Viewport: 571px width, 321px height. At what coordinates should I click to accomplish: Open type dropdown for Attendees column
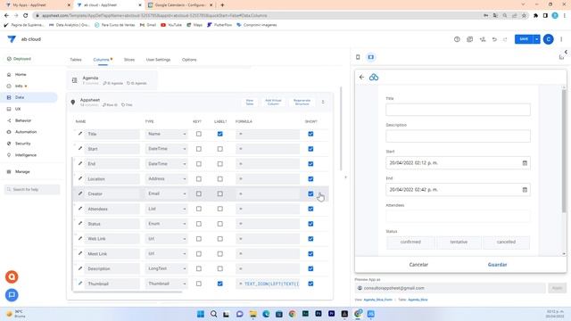click(x=167, y=209)
